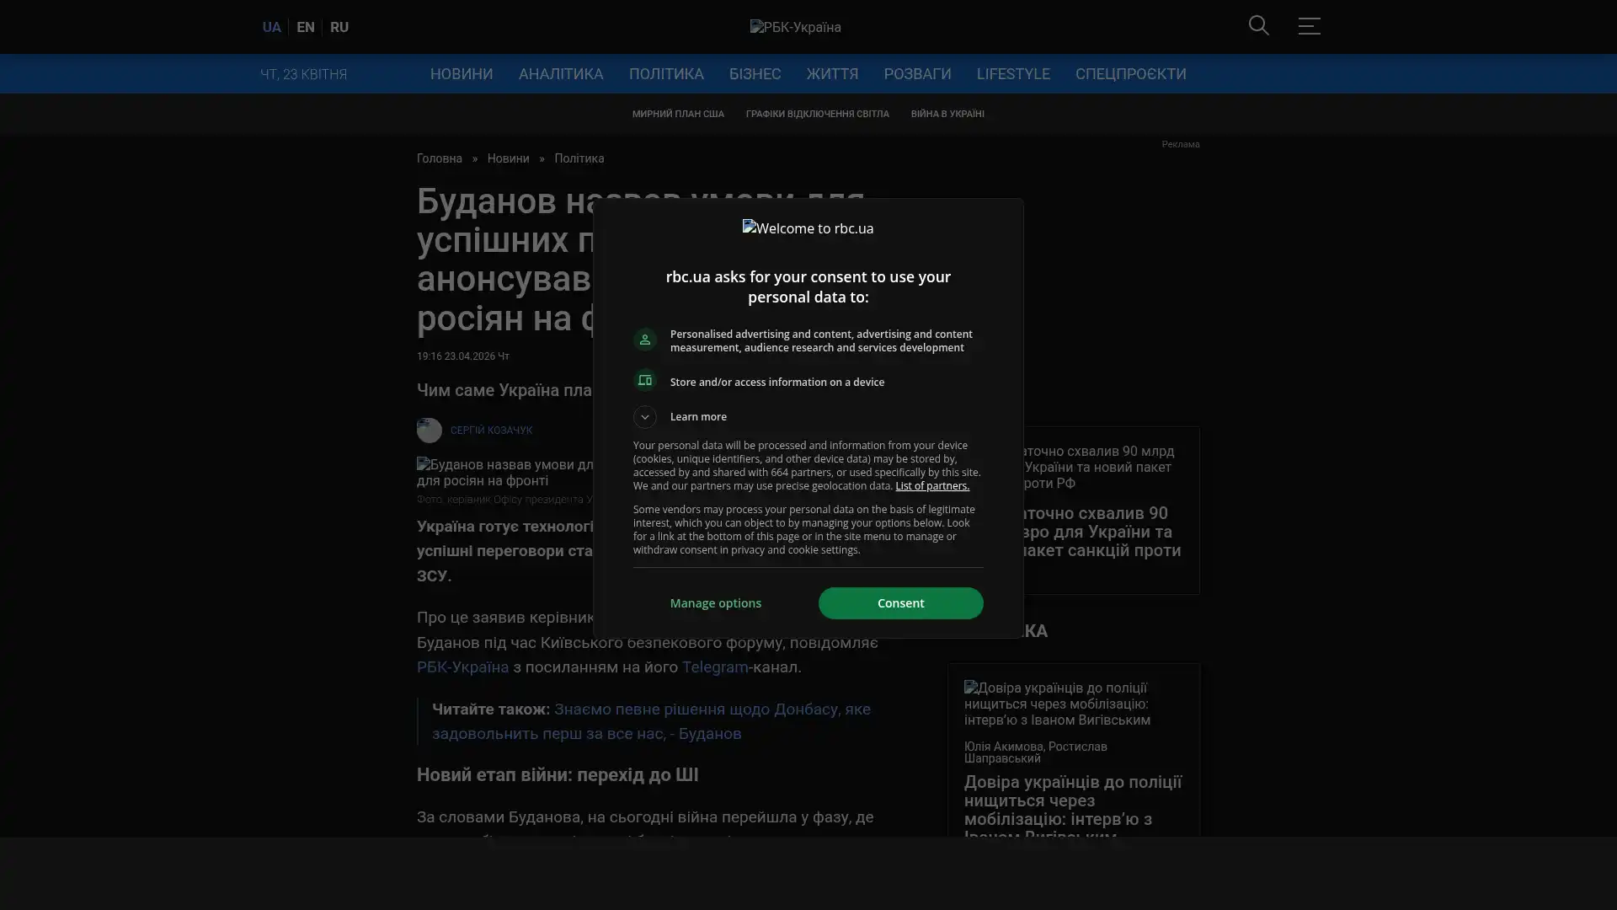Open the АНАЛІТИКА menu section

(x=561, y=74)
